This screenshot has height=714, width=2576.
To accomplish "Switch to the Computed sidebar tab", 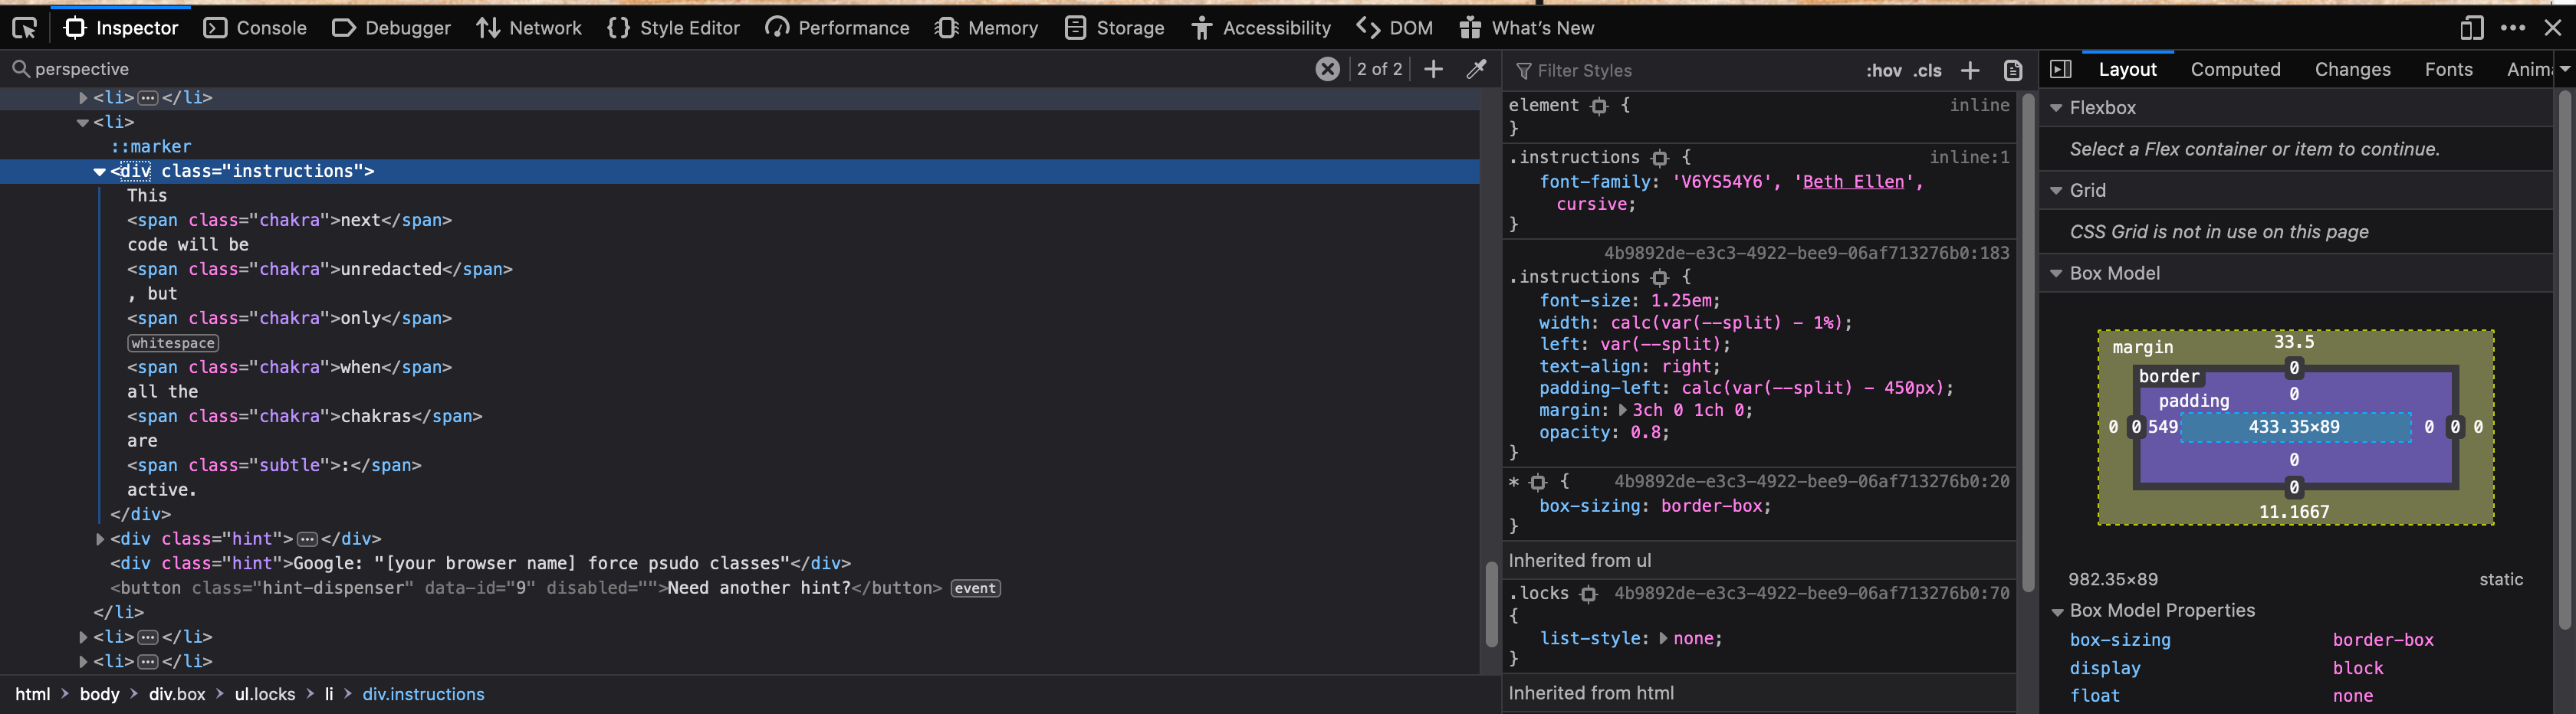I will (2235, 69).
